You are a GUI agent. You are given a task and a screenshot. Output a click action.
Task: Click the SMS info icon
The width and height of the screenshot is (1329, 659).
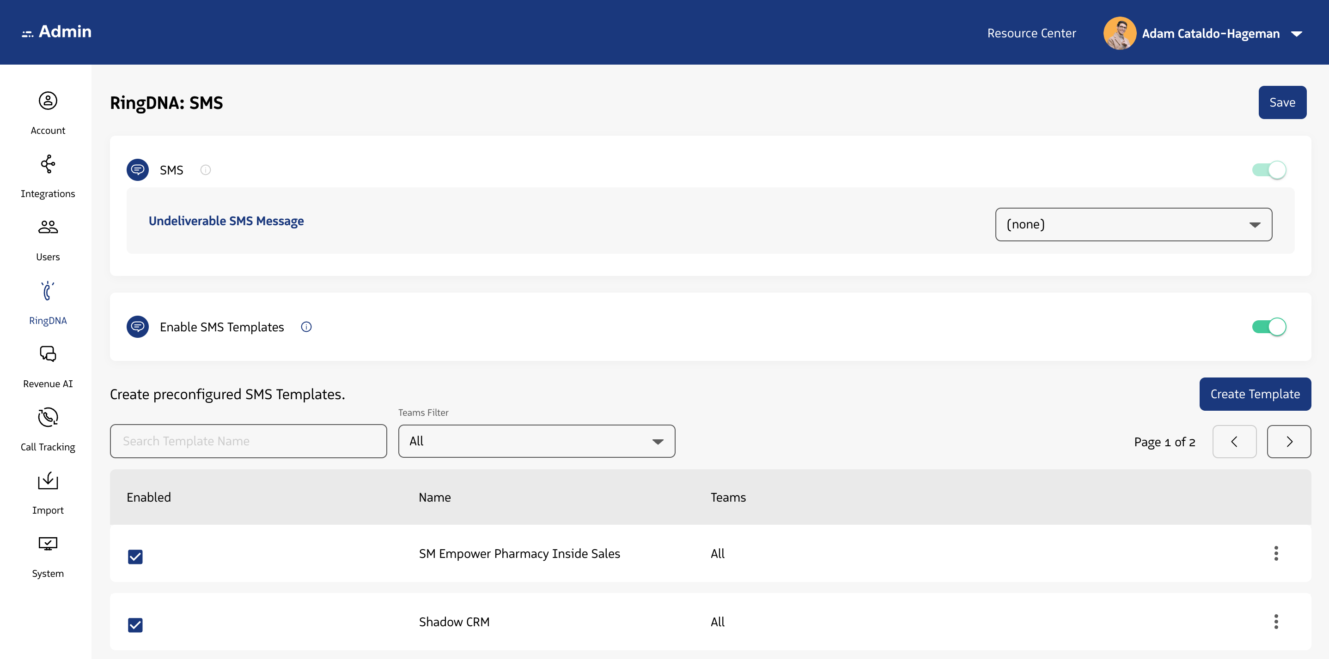[x=205, y=169]
